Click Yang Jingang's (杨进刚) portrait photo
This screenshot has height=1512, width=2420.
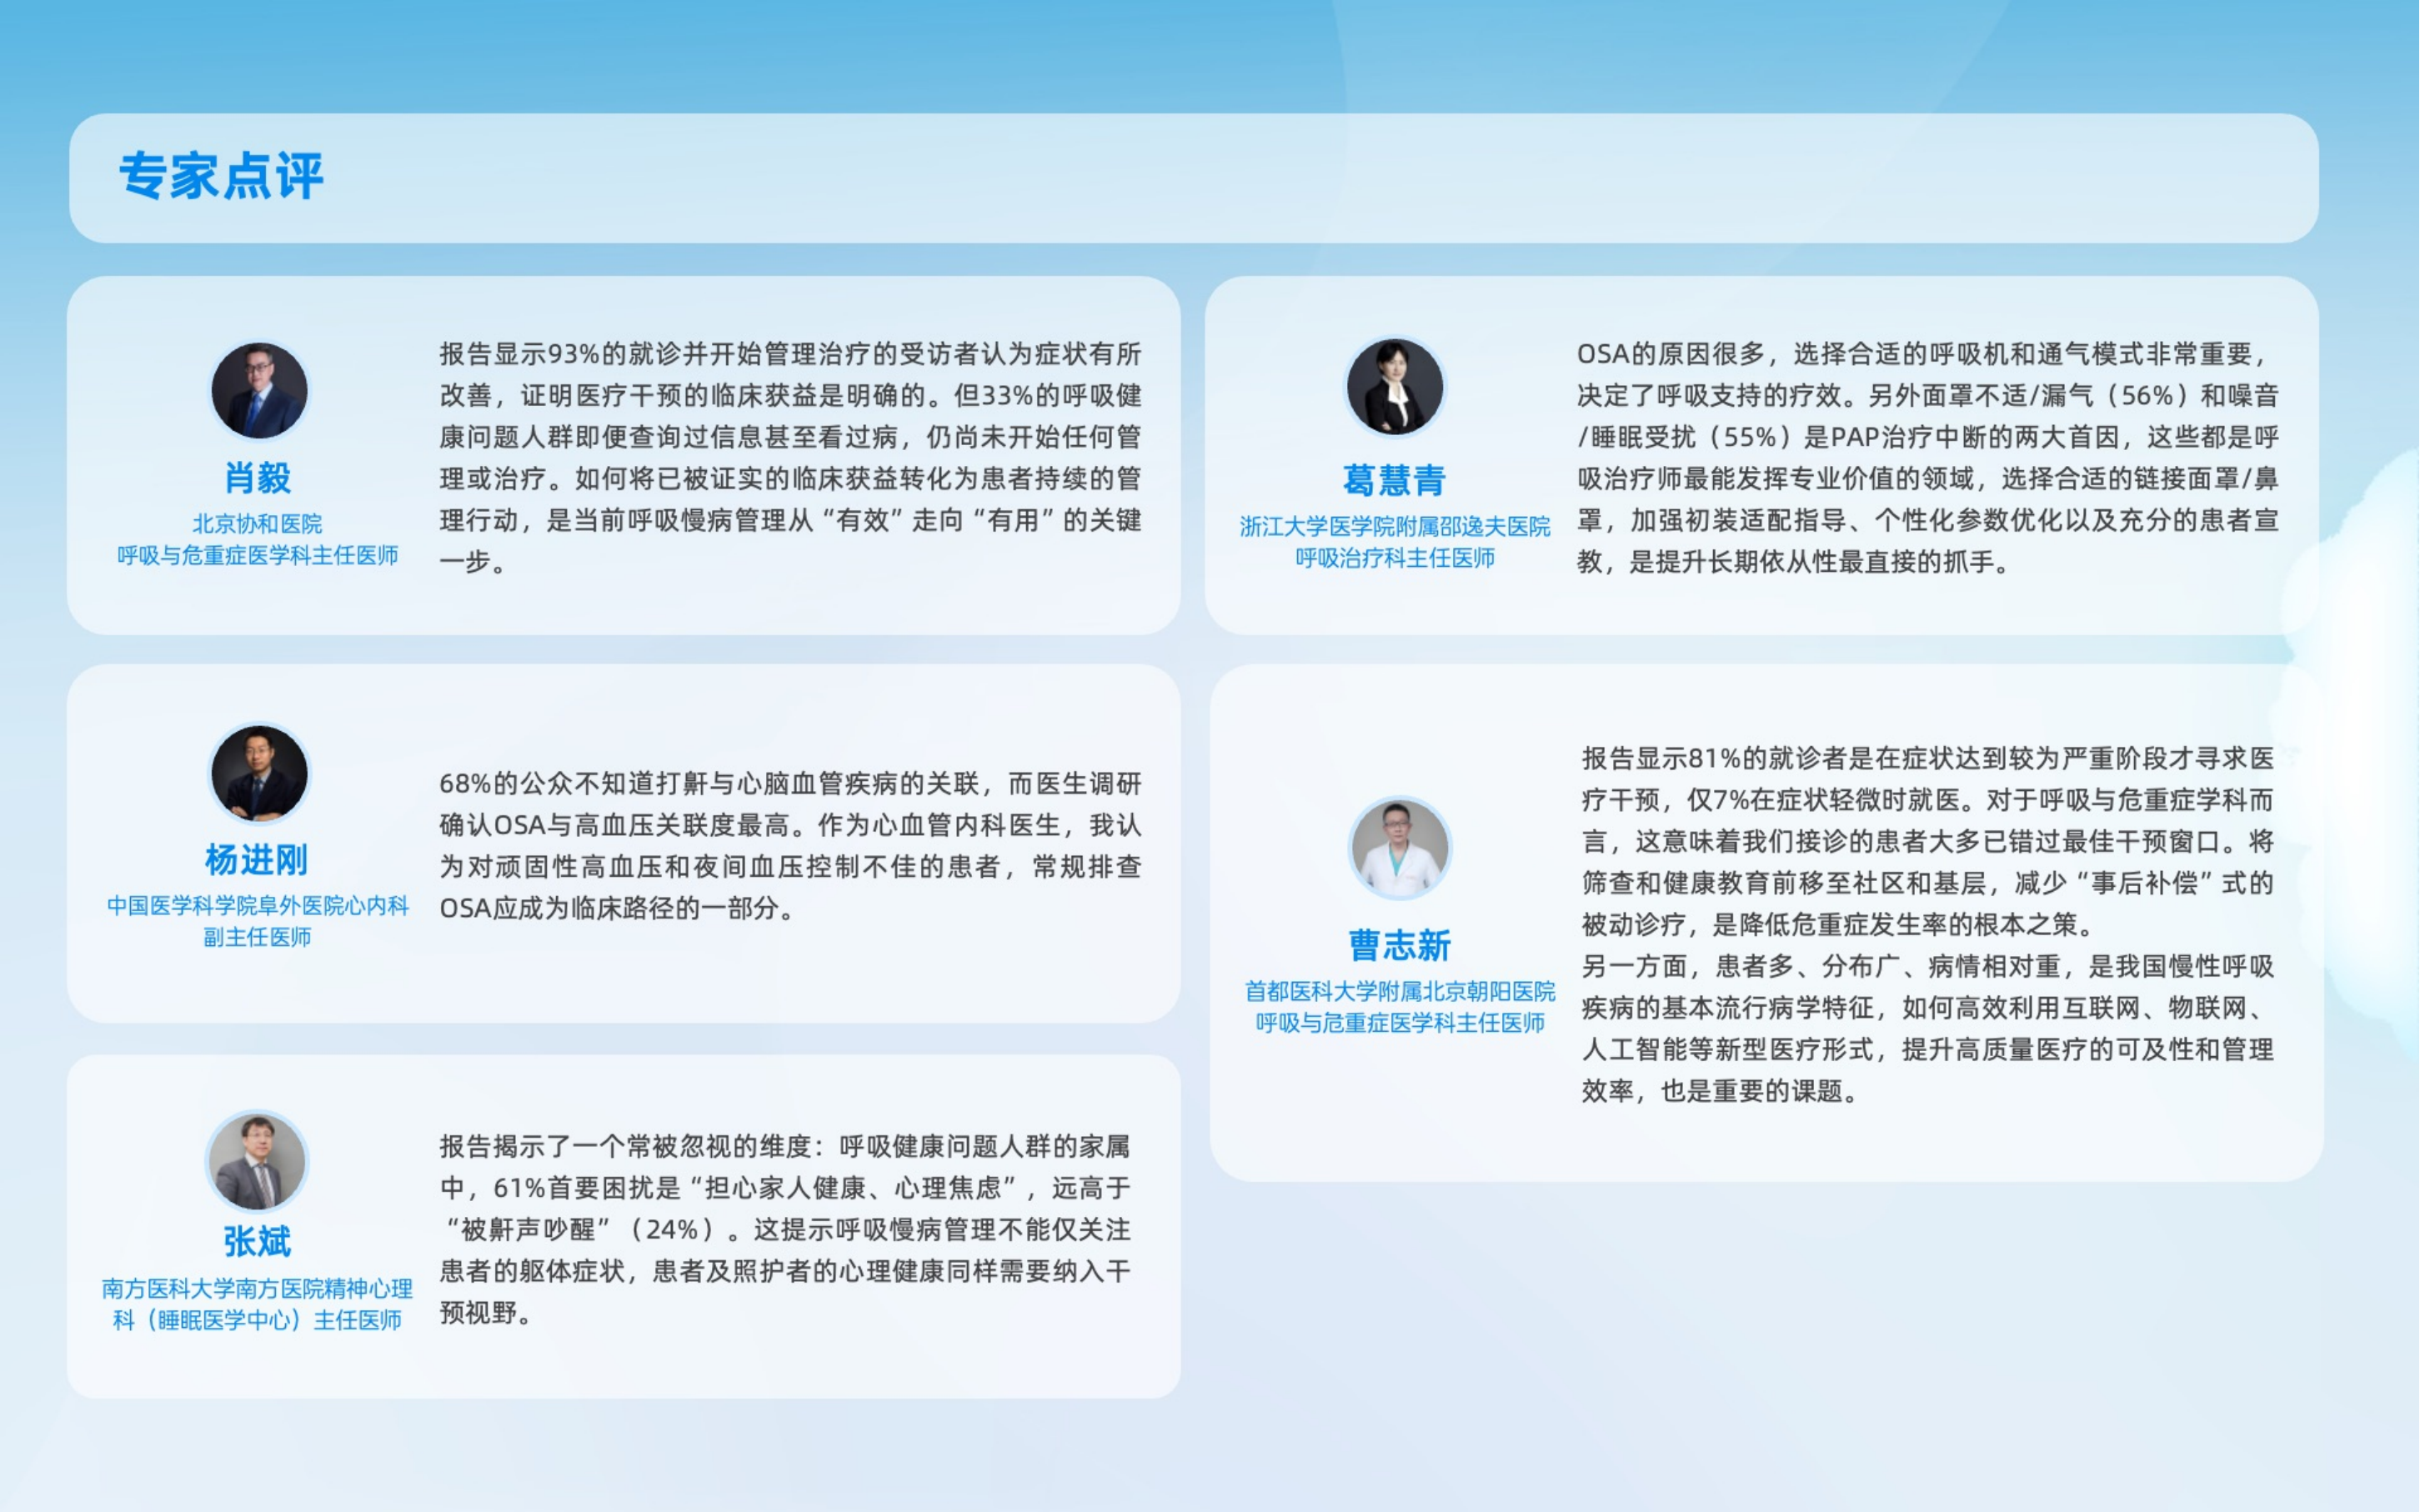[x=259, y=774]
